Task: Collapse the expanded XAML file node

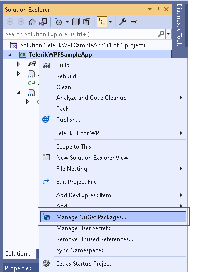Action: click(19, 92)
